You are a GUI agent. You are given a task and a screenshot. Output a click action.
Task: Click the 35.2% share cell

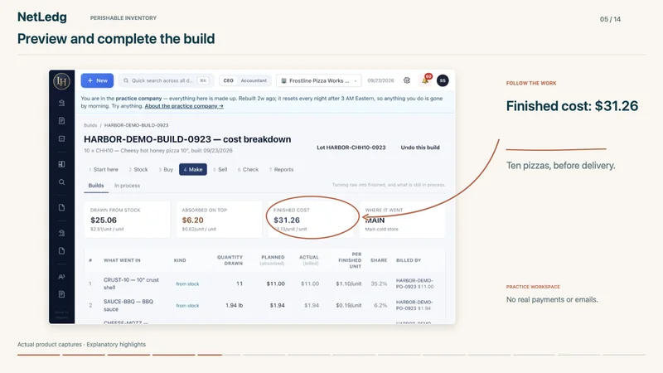point(379,283)
